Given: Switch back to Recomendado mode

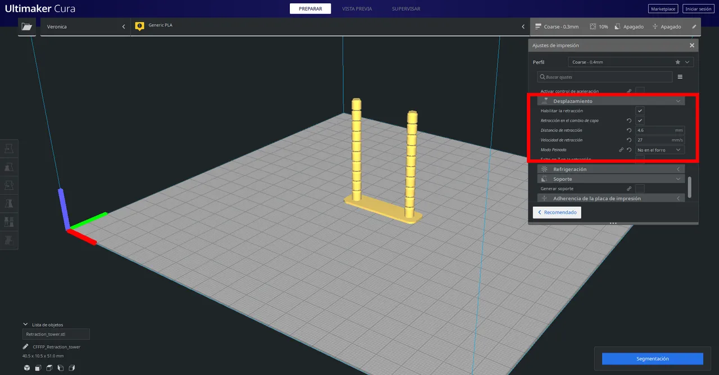Looking at the screenshot, I should [557, 212].
